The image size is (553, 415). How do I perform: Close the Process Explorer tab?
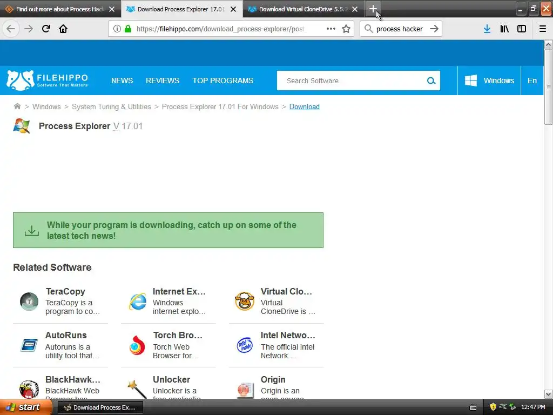[x=233, y=9]
